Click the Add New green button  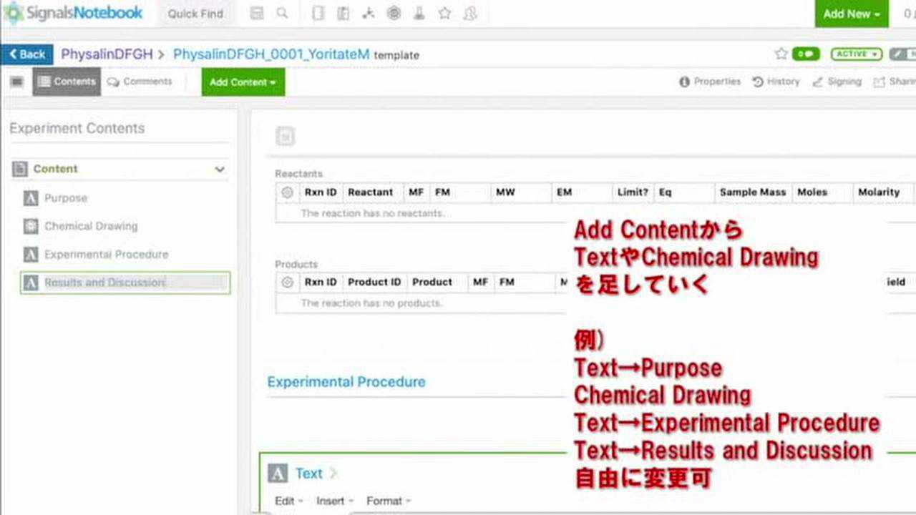tap(850, 14)
